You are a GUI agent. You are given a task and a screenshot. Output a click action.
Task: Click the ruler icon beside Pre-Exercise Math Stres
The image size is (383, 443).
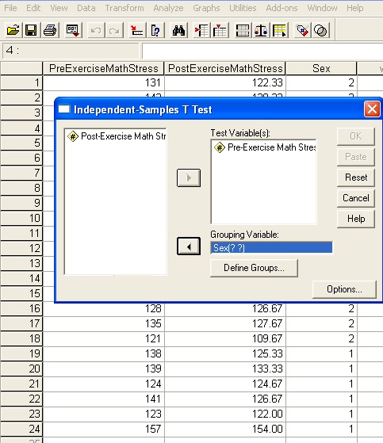pos(220,147)
